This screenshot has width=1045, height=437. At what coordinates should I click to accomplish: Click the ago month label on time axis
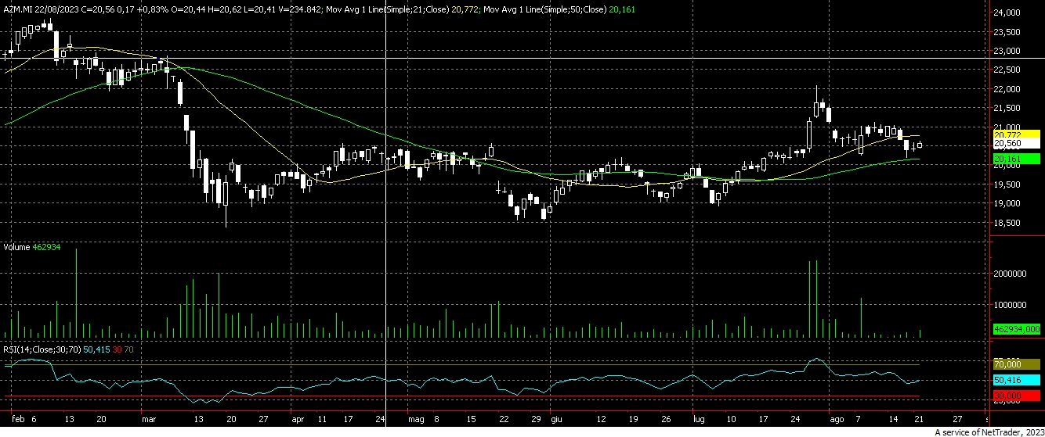(837, 419)
